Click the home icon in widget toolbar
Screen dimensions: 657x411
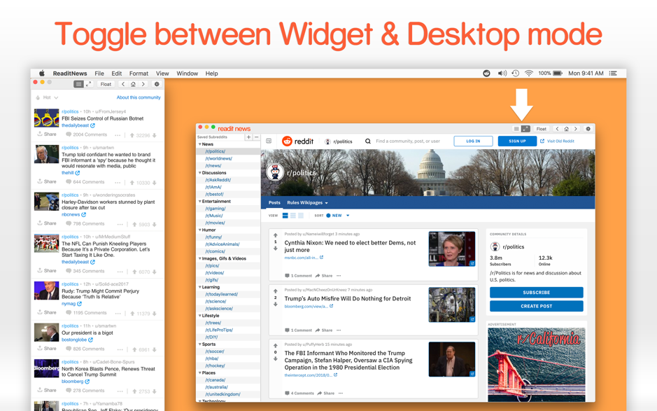click(133, 84)
